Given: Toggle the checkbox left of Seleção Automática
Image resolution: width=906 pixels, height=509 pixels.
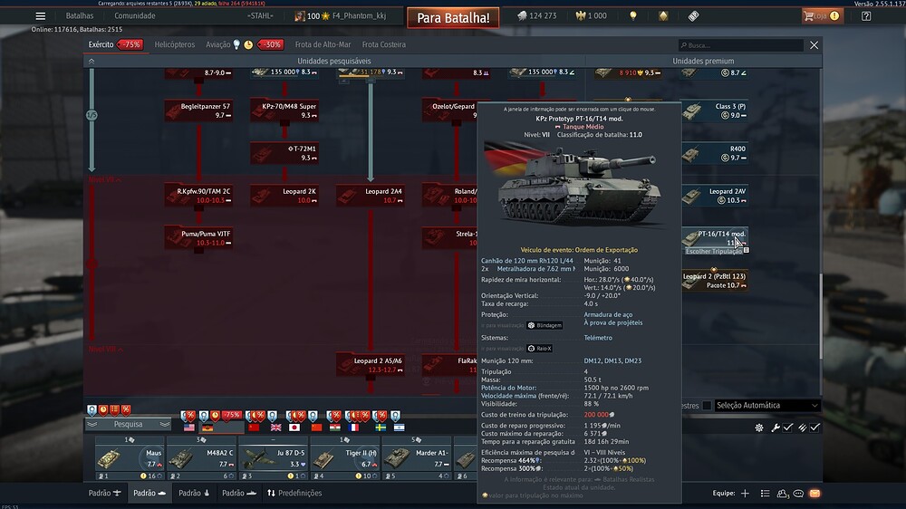Looking at the screenshot, I should tap(707, 406).
